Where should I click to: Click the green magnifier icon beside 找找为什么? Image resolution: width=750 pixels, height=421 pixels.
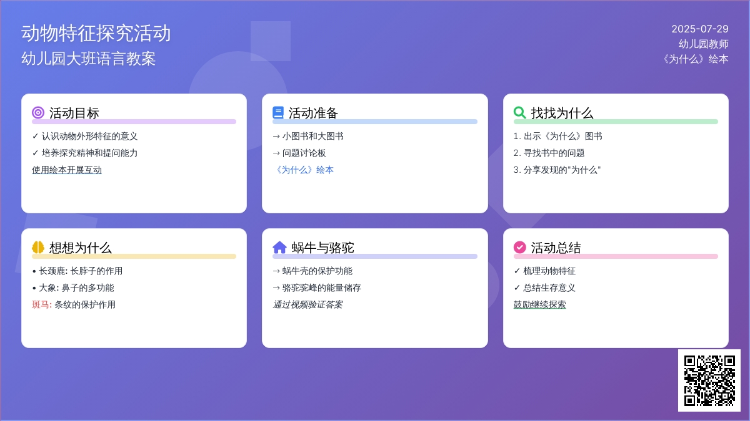520,113
